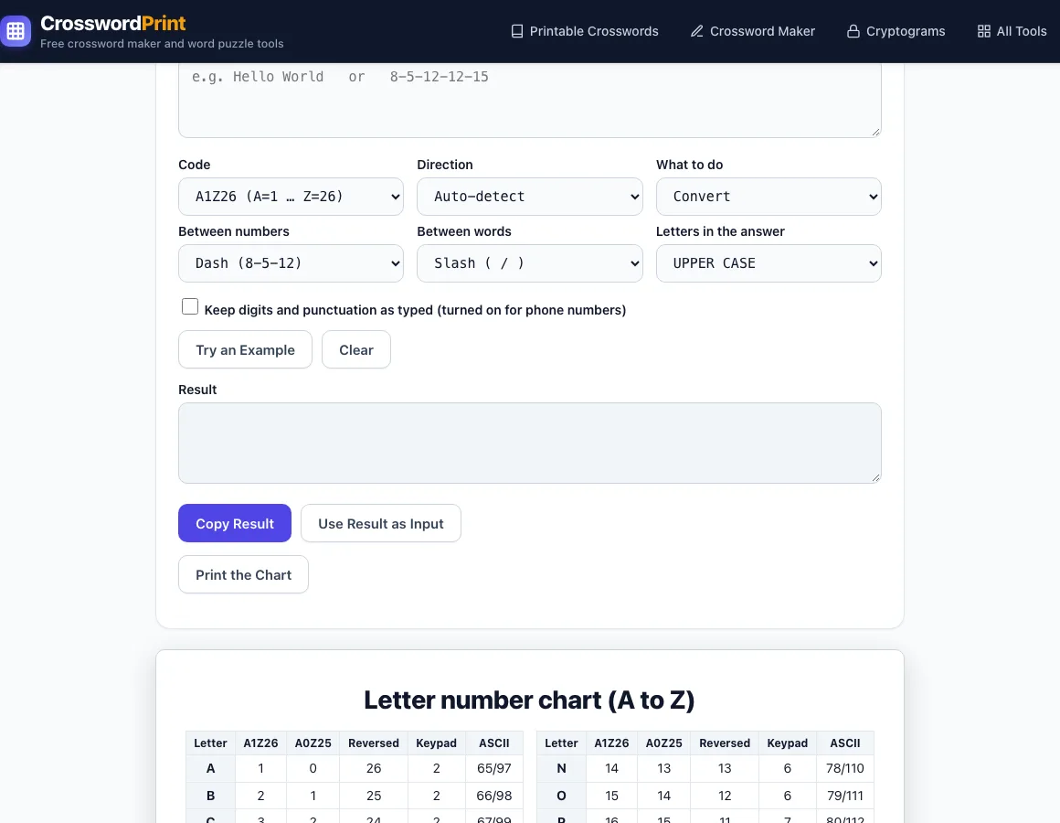1060x823 pixels.
Task: Click the Print the Chart button
Action: 243,575
